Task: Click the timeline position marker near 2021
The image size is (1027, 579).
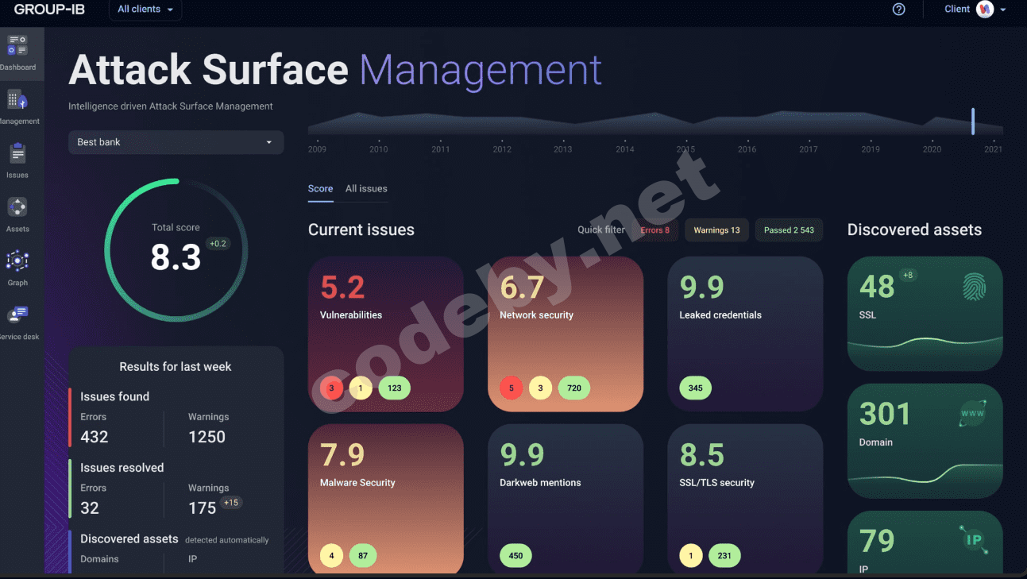Action: pos(973,122)
